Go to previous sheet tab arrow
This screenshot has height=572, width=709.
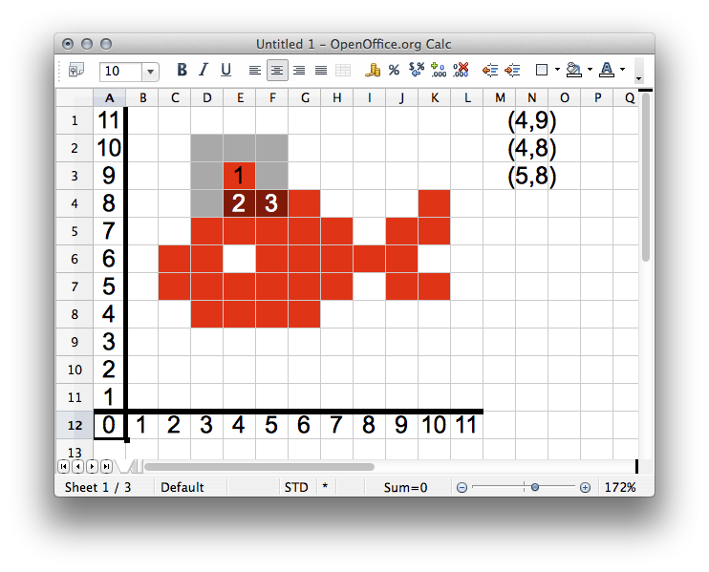tap(77, 466)
